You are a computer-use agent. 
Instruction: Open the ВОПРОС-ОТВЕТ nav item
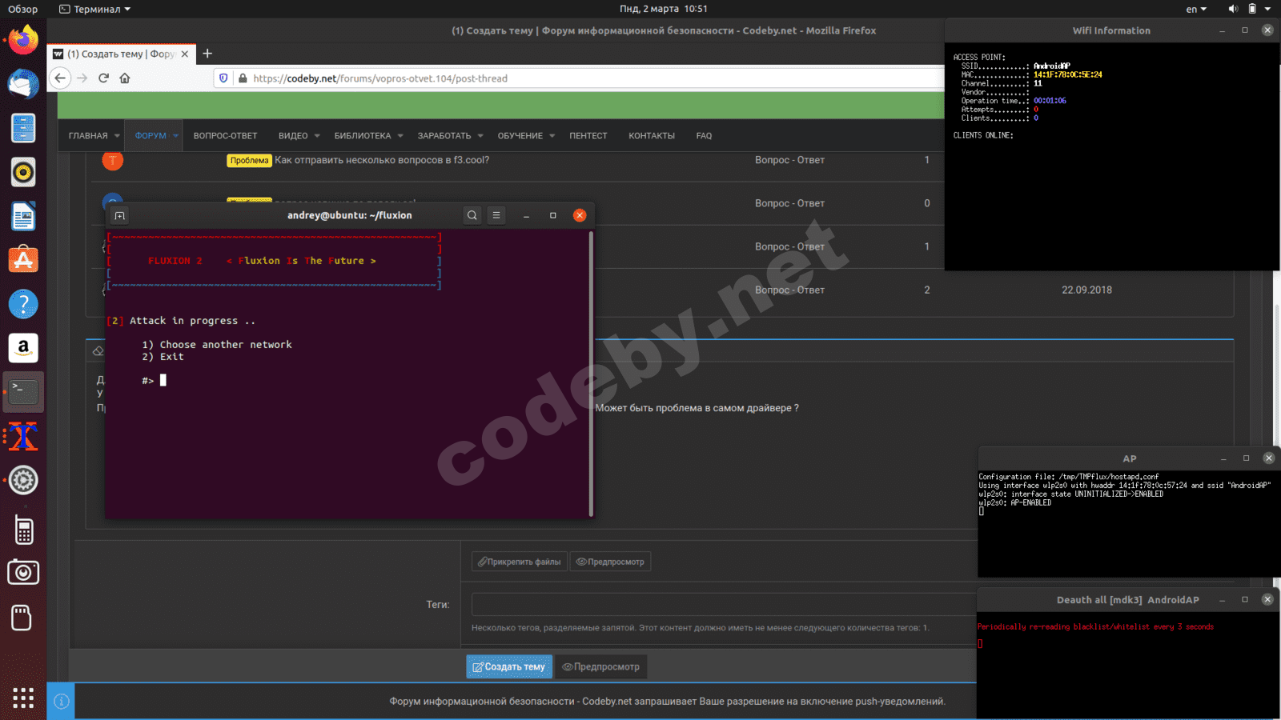(225, 136)
